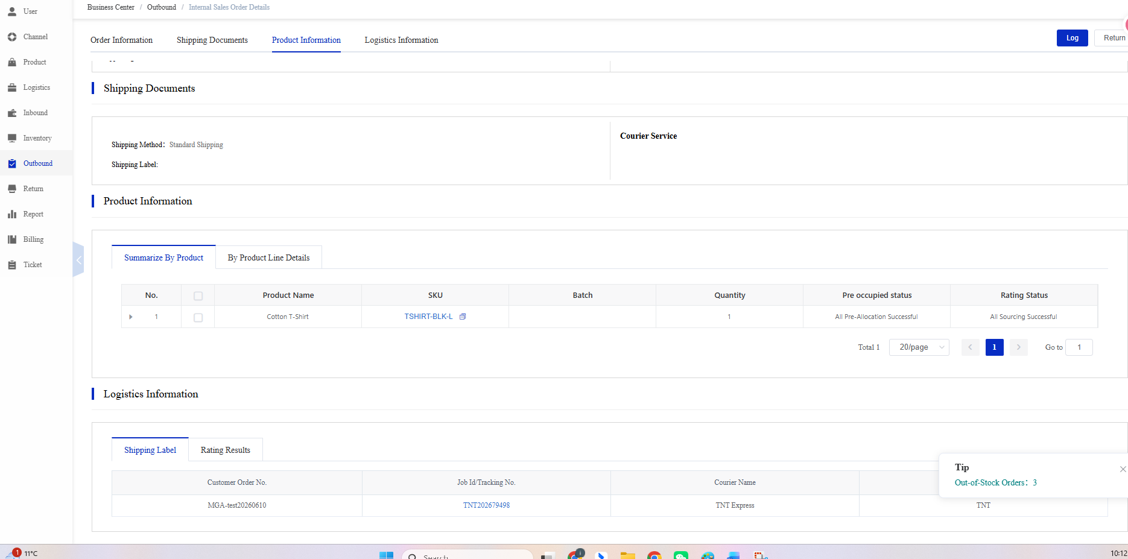Focus the Go to page input
This screenshot has width=1128, height=559.
click(x=1079, y=347)
